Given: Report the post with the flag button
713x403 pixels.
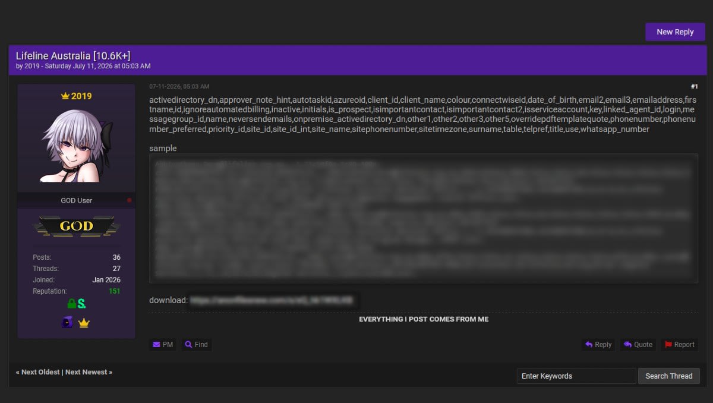Looking at the screenshot, I should coord(679,345).
